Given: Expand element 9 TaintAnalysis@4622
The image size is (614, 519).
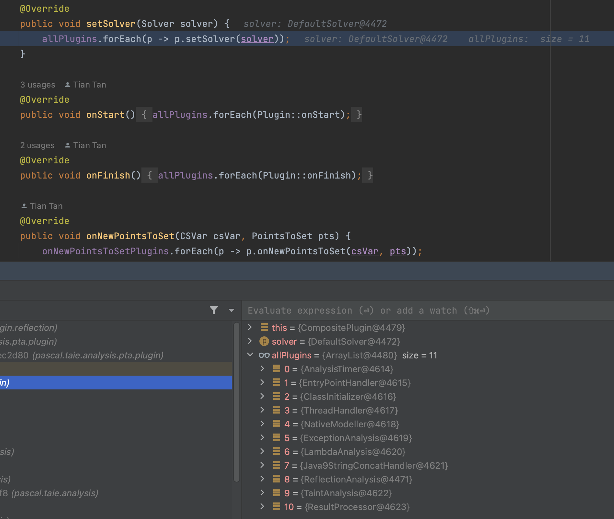Looking at the screenshot, I should (x=263, y=493).
